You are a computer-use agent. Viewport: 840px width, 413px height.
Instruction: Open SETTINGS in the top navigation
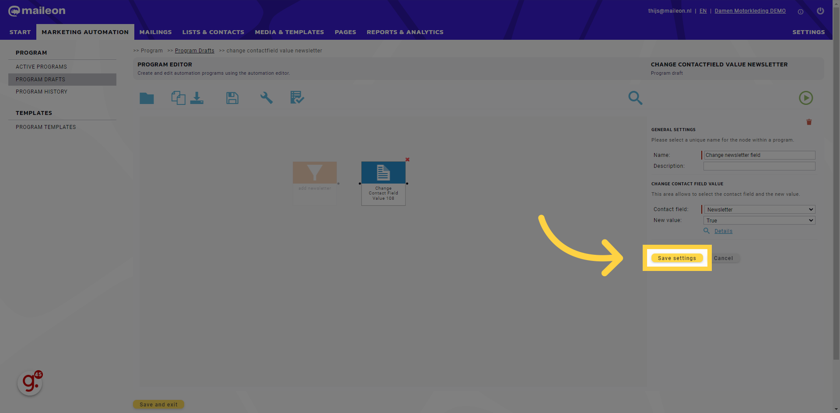point(808,32)
